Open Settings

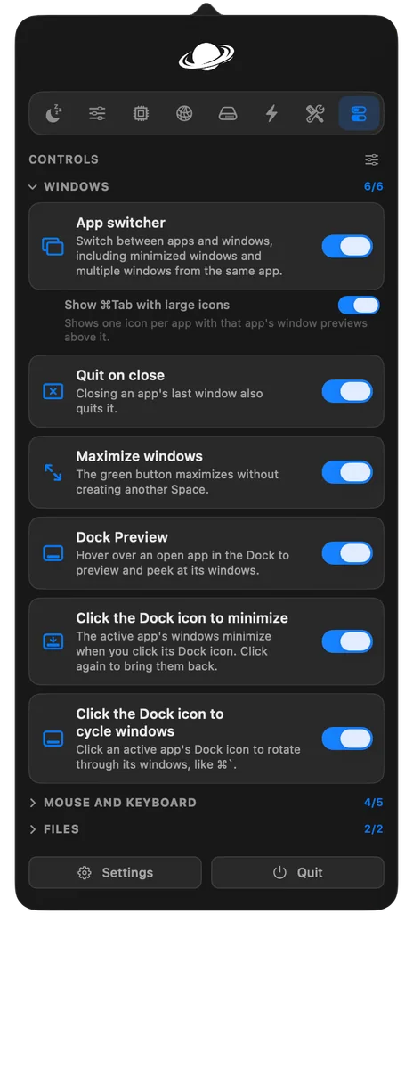pos(115,873)
